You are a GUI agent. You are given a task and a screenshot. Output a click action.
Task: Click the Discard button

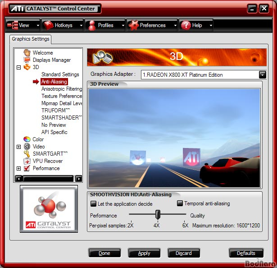click(184, 253)
